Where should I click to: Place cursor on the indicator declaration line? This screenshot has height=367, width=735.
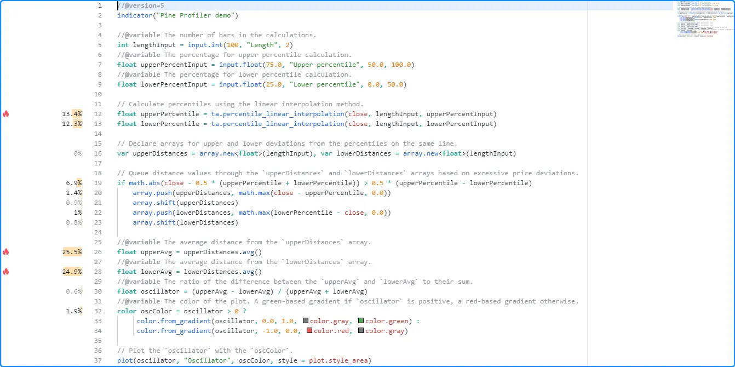(177, 15)
